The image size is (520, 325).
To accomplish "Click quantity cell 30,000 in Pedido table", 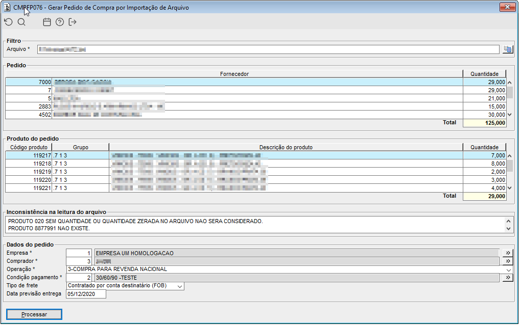I will point(485,115).
